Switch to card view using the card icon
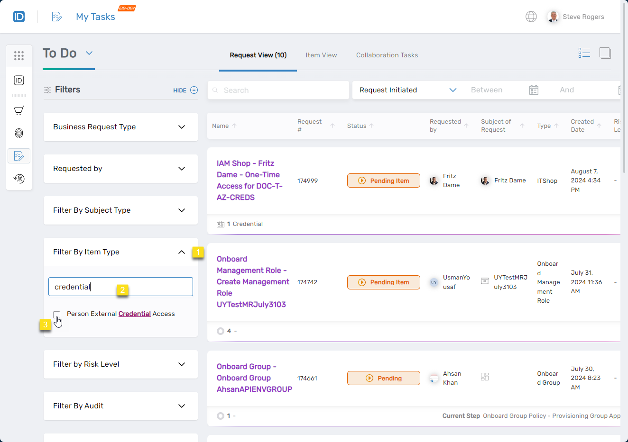Image resolution: width=628 pixels, height=442 pixels. pyautogui.click(x=605, y=53)
